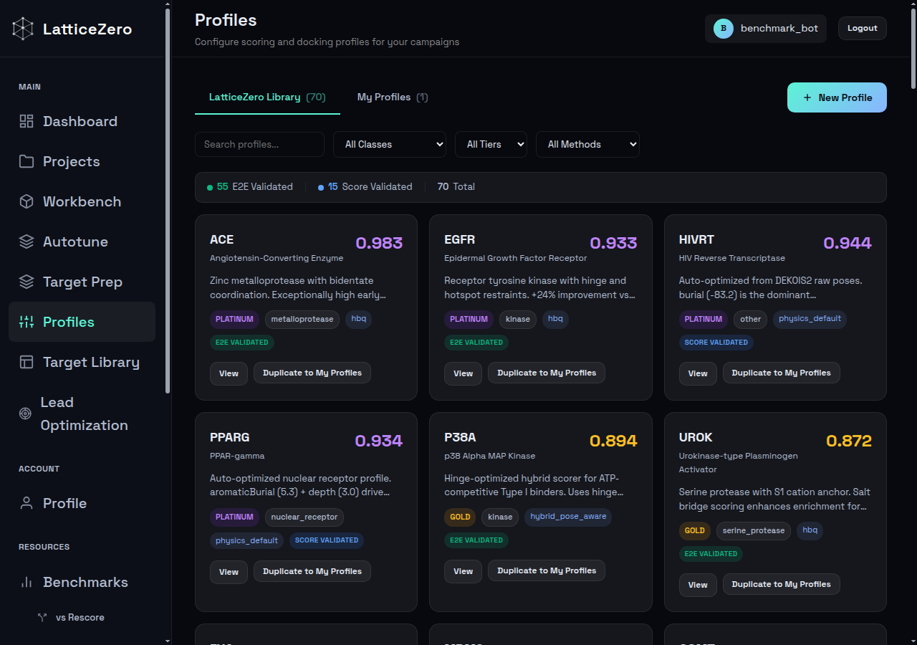Screen dimensions: 917x645
Task: View the EGFR profile
Action: tap(463, 373)
